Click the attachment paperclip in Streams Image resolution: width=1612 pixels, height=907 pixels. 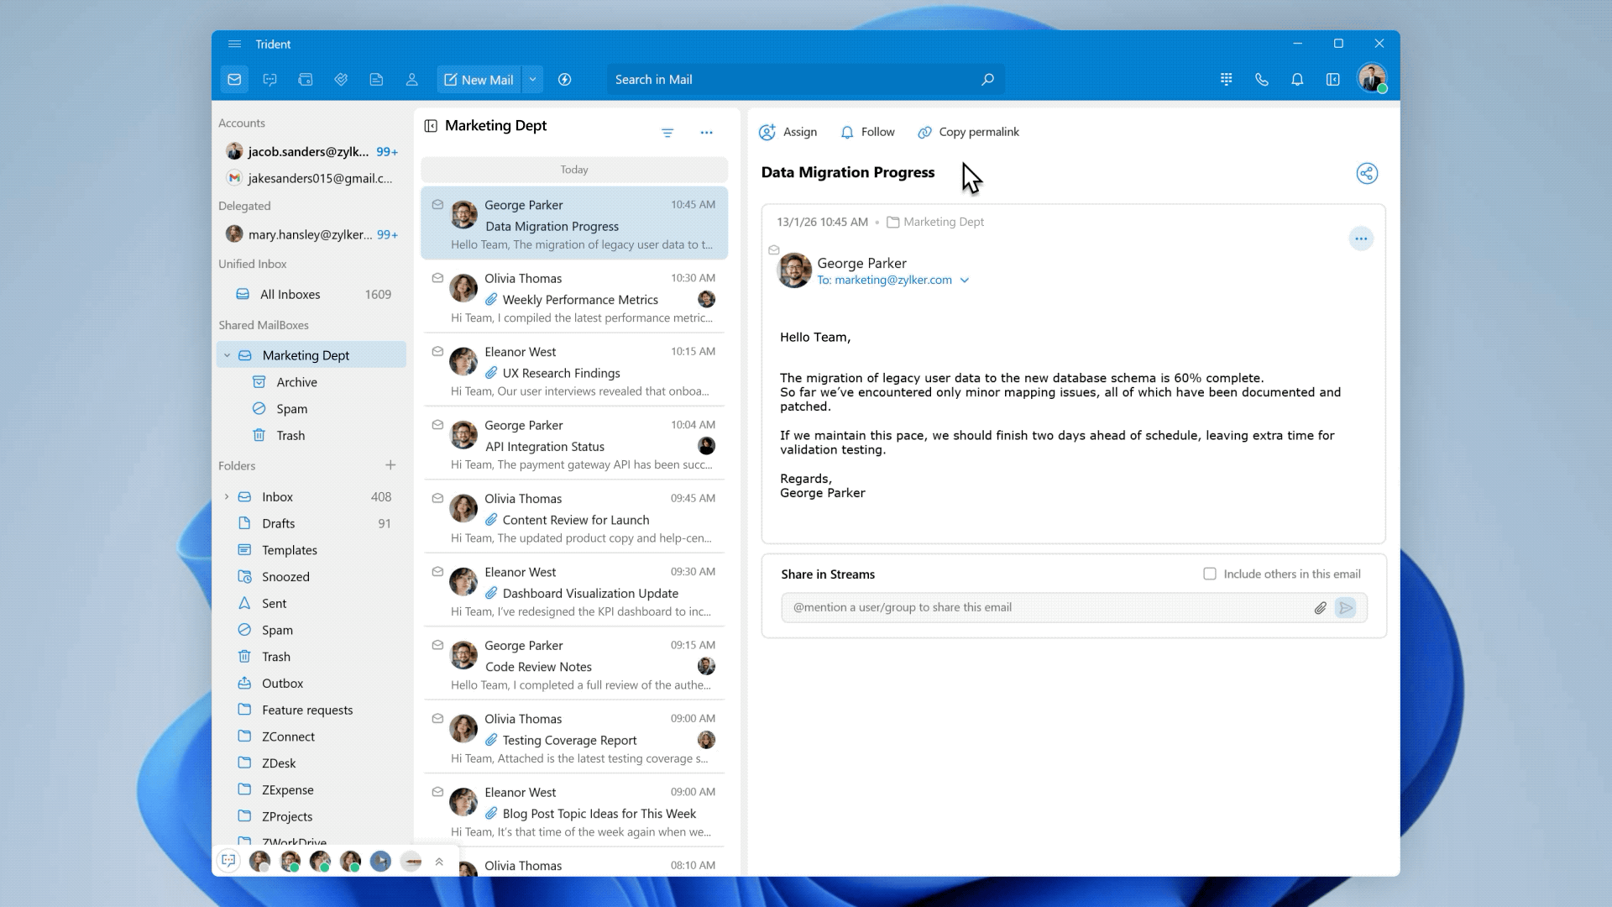pyautogui.click(x=1320, y=608)
